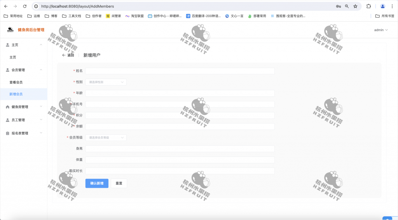Viewport: 398px width, 220px height.
Task: Select 新增会员 in the sidebar
Action: (x=24, y=94)
